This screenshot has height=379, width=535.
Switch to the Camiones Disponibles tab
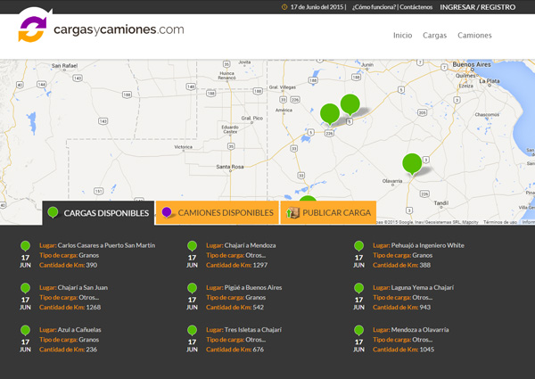(217, 213)
